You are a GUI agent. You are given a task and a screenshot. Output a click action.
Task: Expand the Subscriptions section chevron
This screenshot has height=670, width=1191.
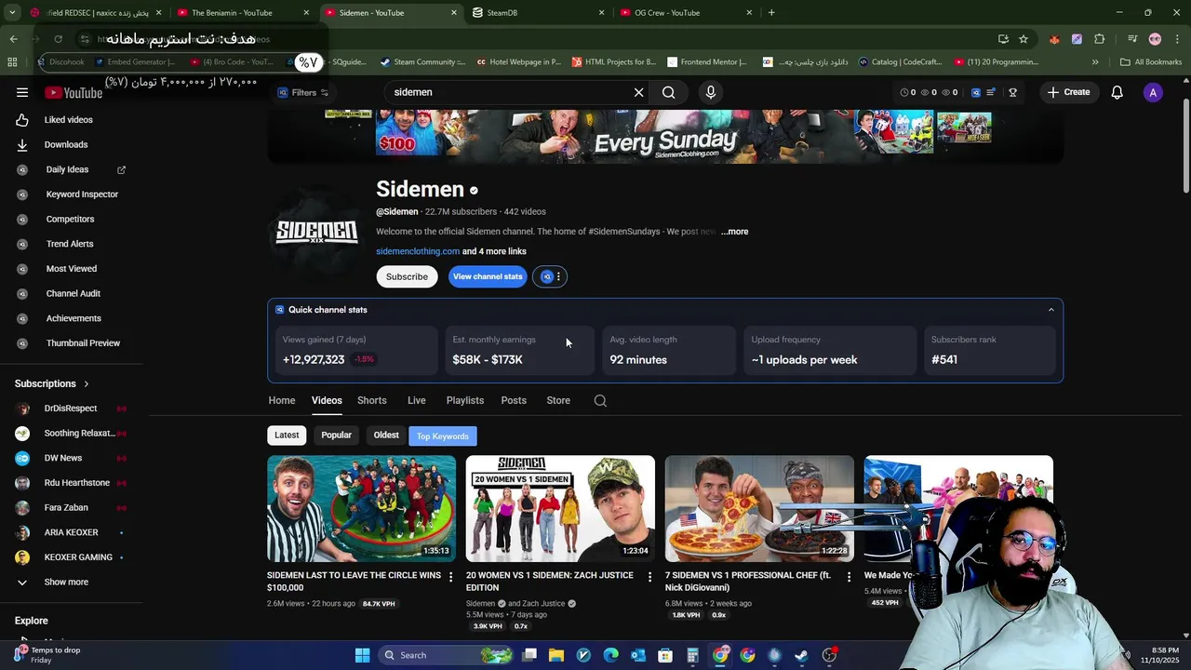point(87,383)
